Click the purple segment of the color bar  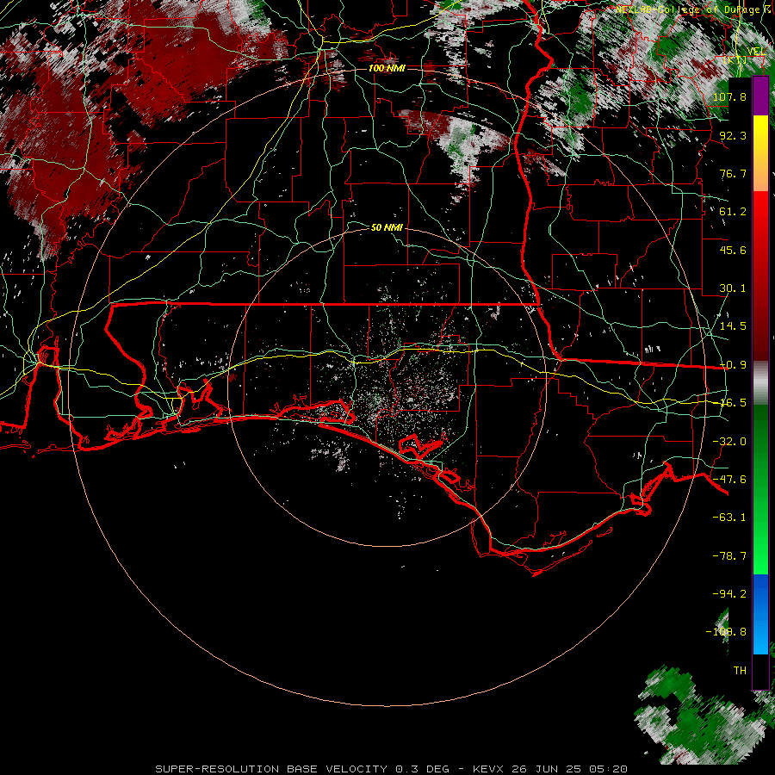[x=760, y=96]
